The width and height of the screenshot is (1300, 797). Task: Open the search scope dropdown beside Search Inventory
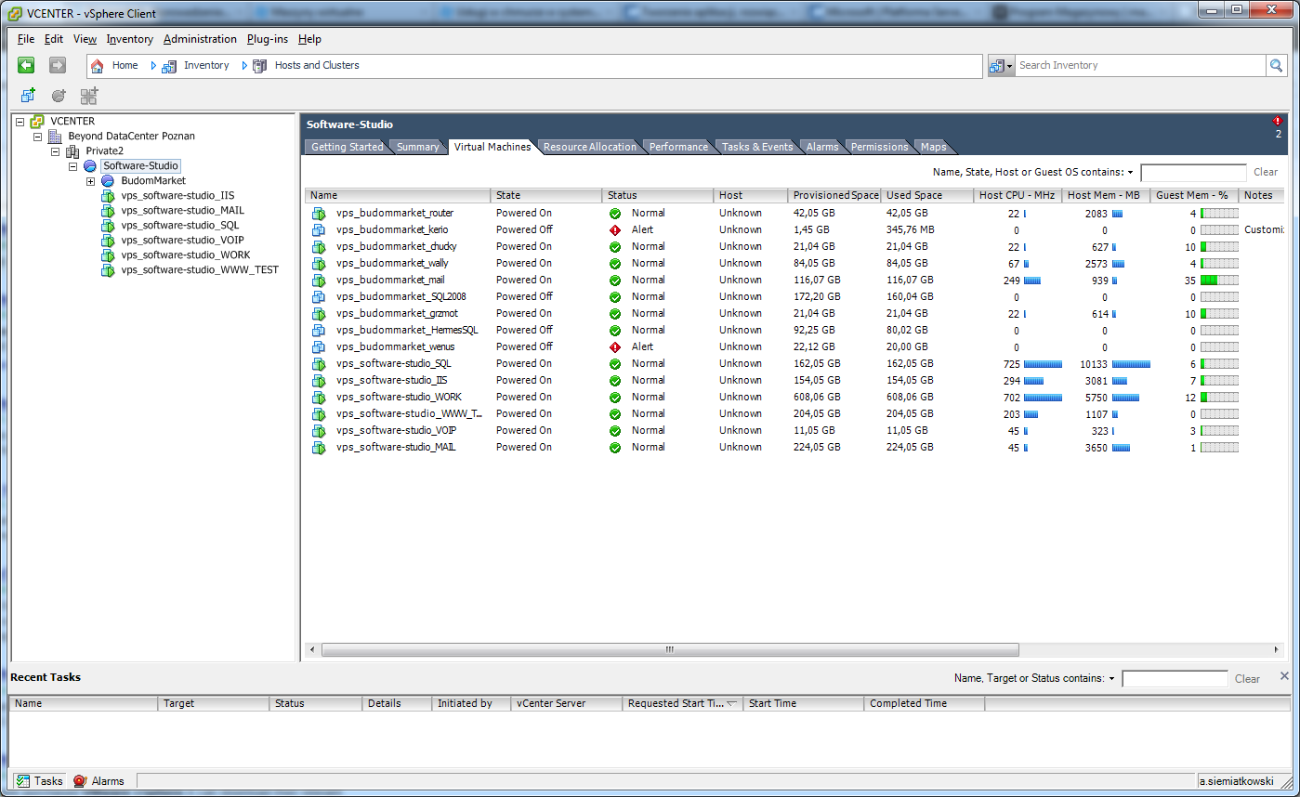[x=1001, y=65]
